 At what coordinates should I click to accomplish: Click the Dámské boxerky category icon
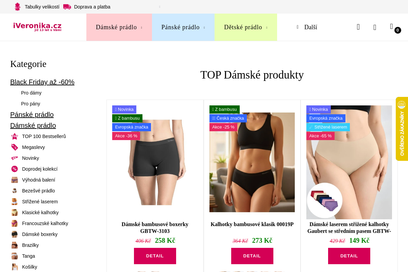coord(15,234)
